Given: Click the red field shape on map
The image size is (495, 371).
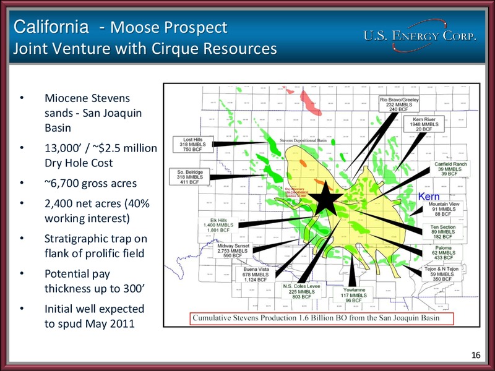Looking at the screenshot, I should coord(311,103).
